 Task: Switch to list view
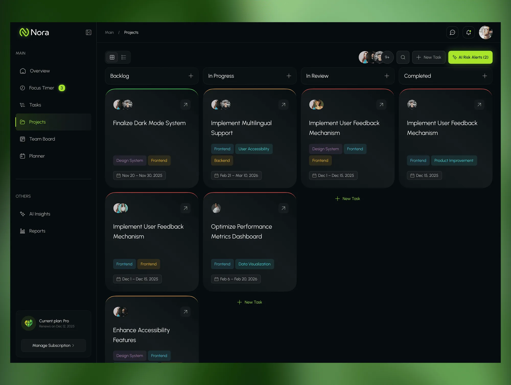pos(124,57)
